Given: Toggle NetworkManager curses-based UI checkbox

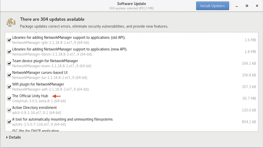Looking at the screenshot, I should (9, 75).
